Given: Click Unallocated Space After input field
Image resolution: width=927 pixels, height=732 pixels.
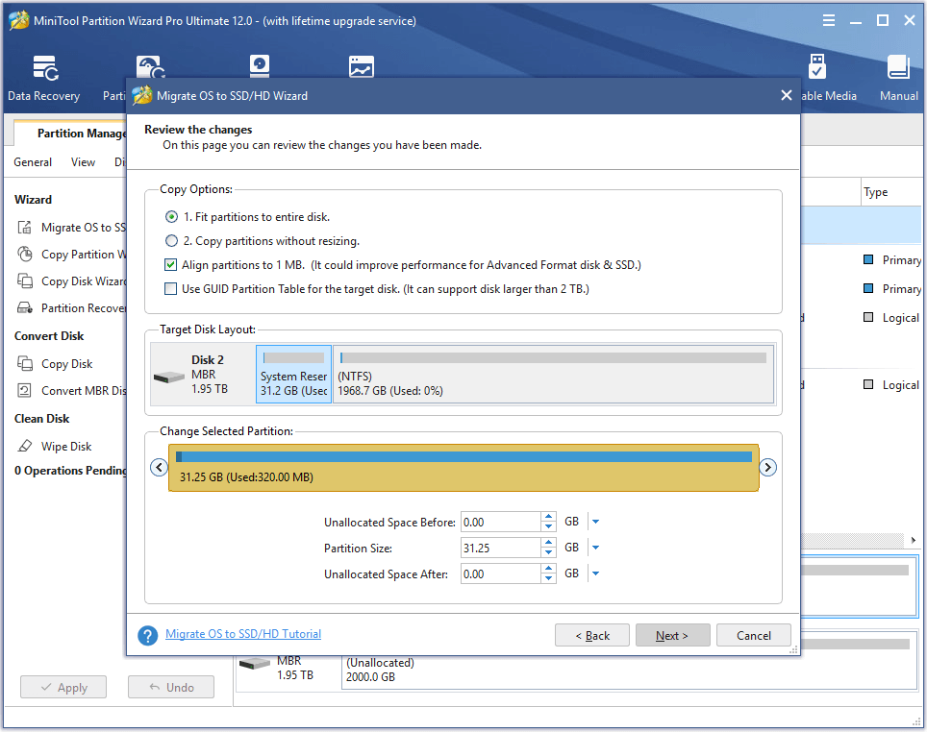Looking at the screenshot, I should coord(500,573).
